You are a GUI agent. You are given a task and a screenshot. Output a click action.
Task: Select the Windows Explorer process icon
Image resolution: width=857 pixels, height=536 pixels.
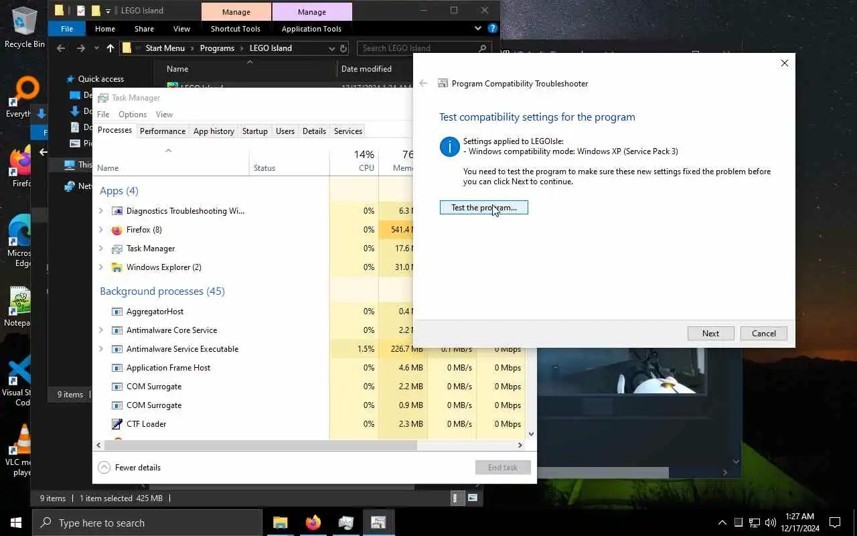(117, 267)
